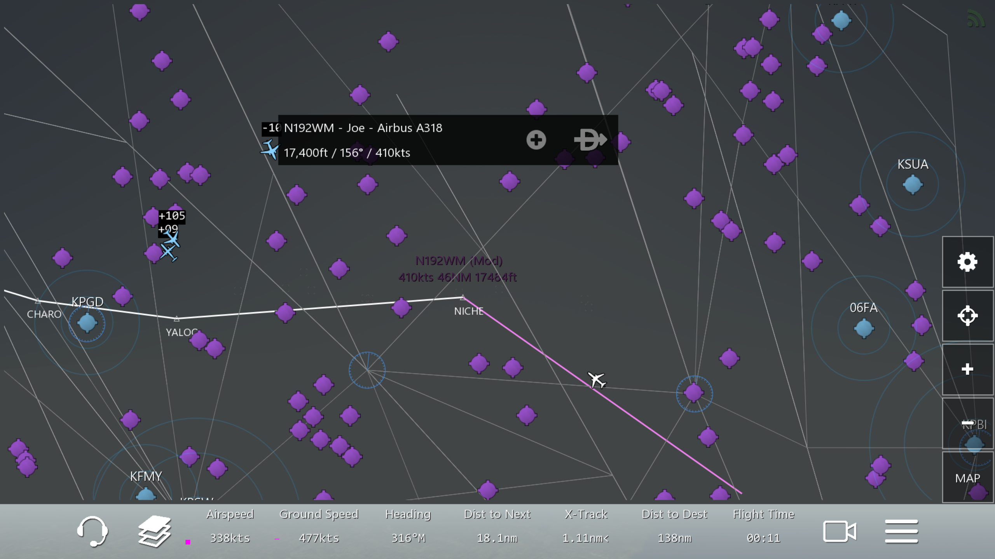Tap own white aircraft on magenta route
This screenshot has width=995, height=559.
(596, 380)
